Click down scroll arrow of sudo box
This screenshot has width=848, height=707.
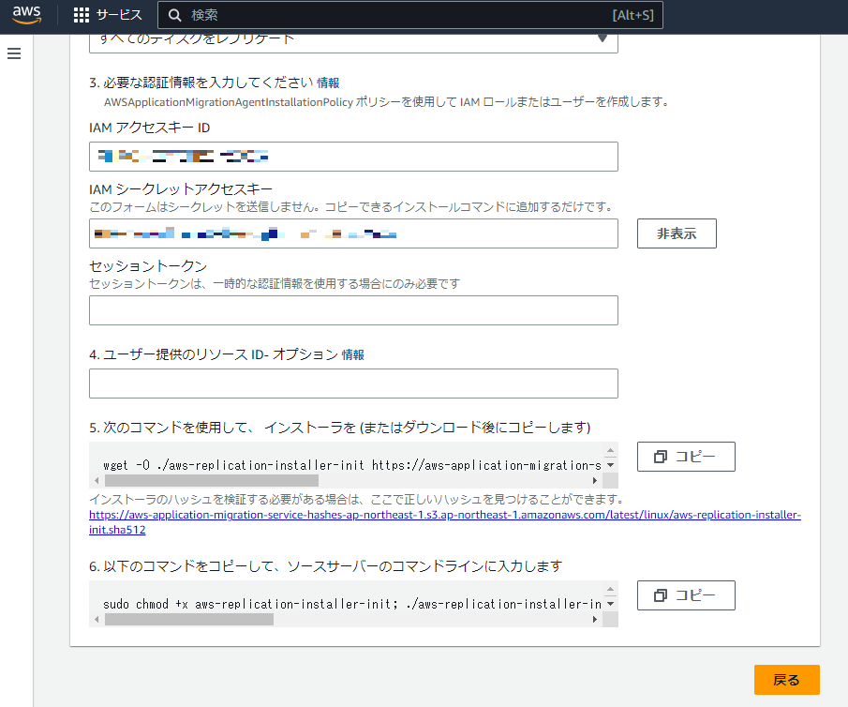[x=611, y=604]
